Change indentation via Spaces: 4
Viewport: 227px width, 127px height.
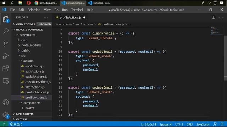pos(166,124)
